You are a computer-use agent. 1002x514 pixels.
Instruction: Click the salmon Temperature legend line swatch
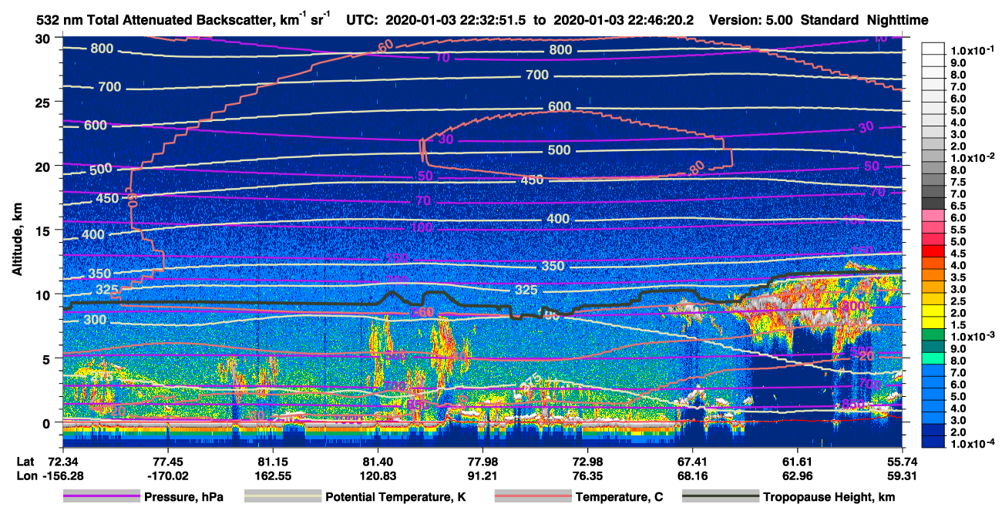point(532,497)
